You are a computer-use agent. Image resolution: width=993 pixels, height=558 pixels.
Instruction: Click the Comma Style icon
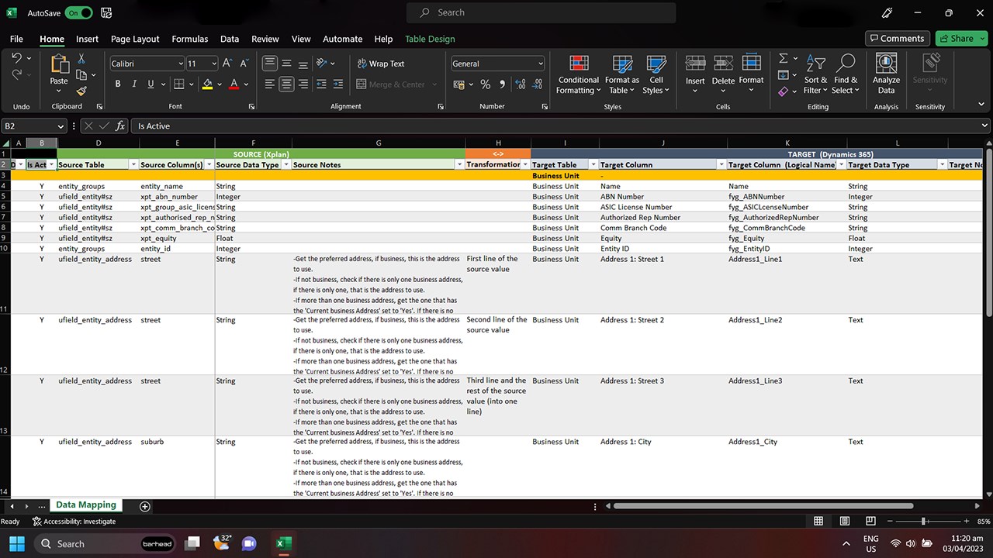[x=502, y=84]
